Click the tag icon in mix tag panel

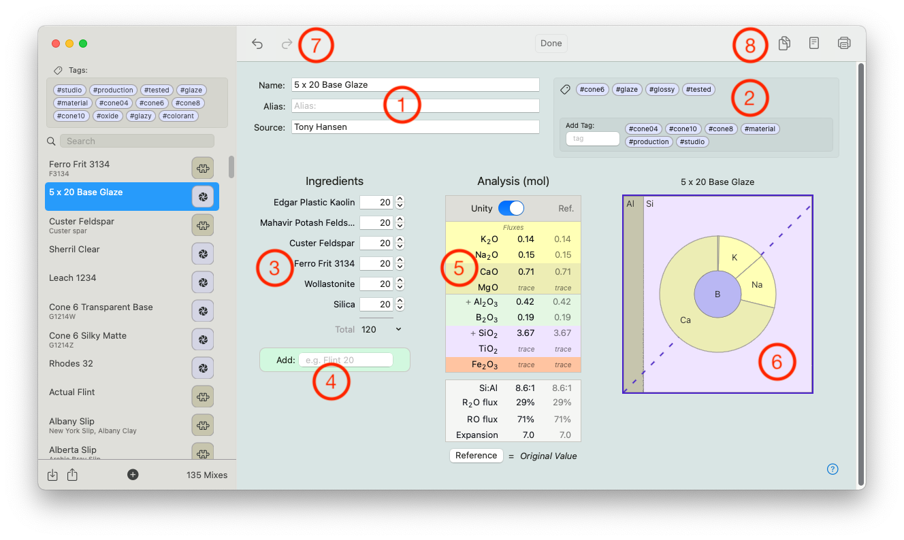point(565,89)
